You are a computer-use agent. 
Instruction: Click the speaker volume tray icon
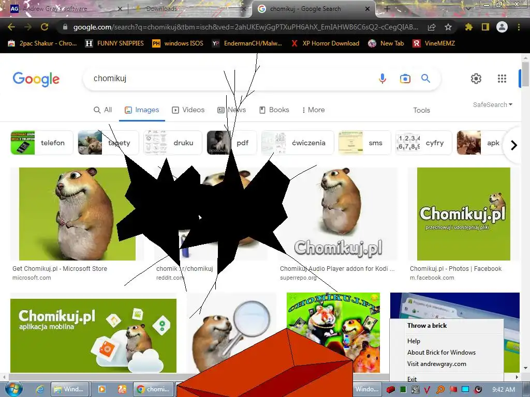(x=478, y=390)
